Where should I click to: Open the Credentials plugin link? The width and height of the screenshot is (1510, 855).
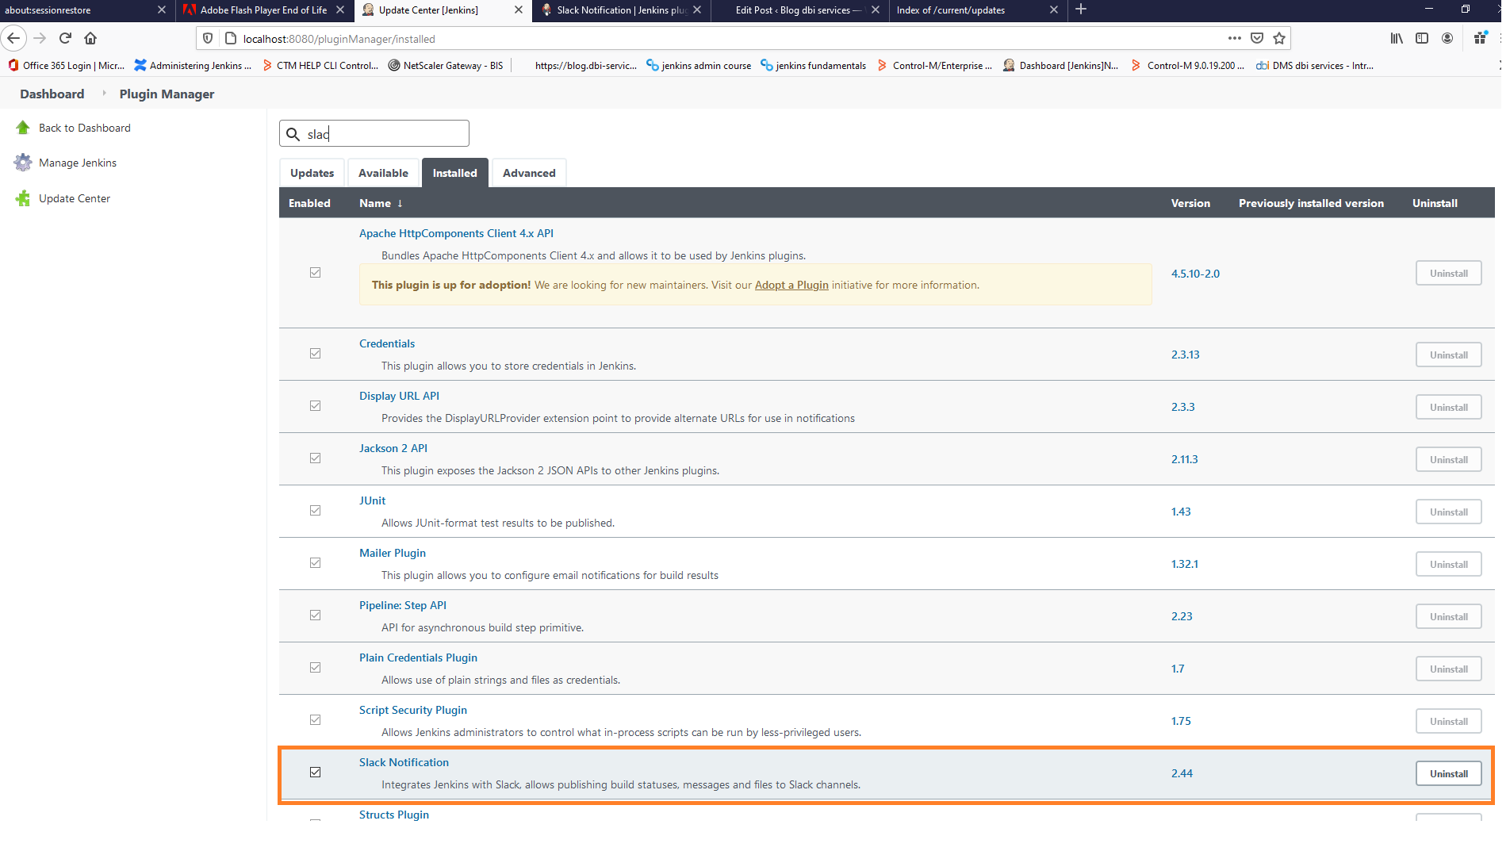[x=387, y=343]
